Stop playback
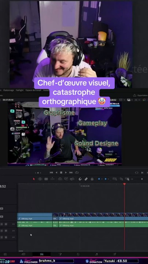The height and width of the screenshot is (264, 148). pyautogui.click(x=61, y=173)
